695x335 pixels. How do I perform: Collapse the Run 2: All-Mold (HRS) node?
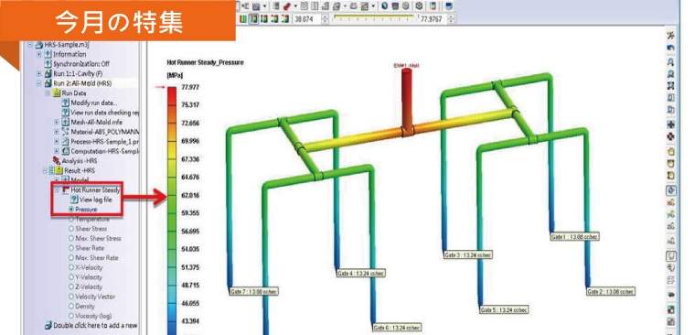[x=39, y=83]
